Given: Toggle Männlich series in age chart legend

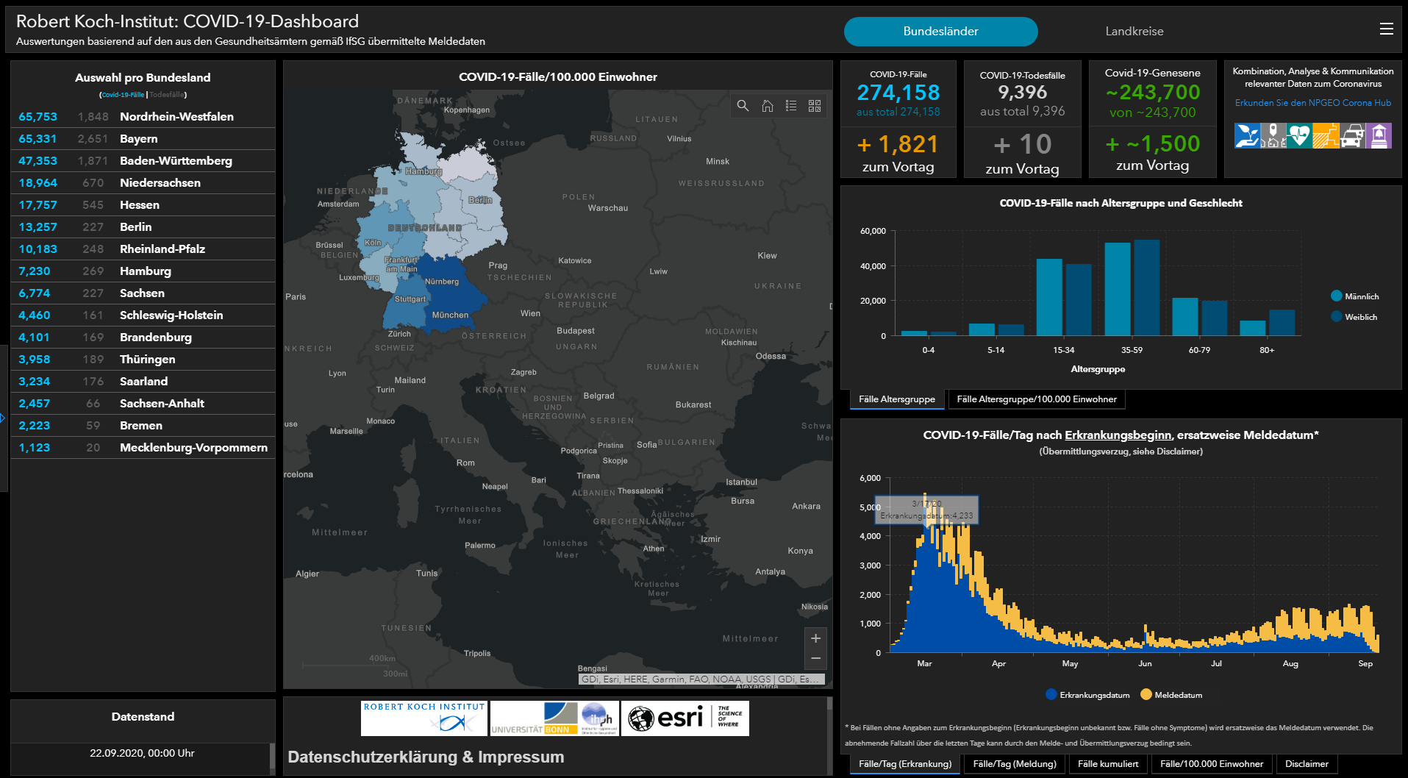Looking at the screenshot, I should click(1337, 296).
